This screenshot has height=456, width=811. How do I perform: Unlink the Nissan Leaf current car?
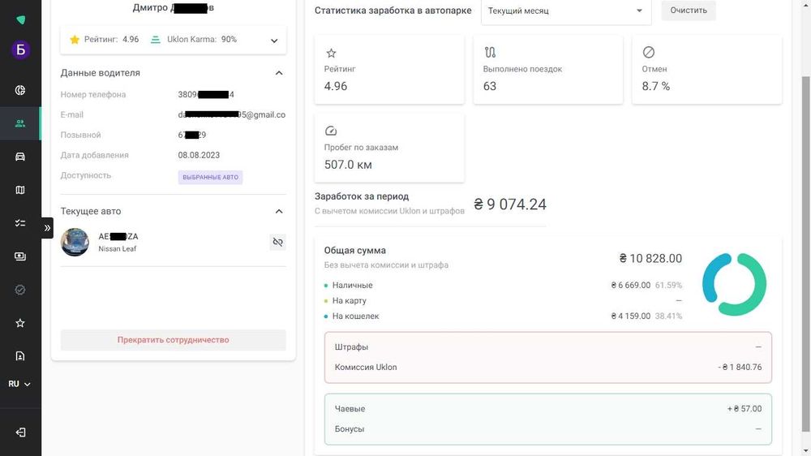point(277,242)
